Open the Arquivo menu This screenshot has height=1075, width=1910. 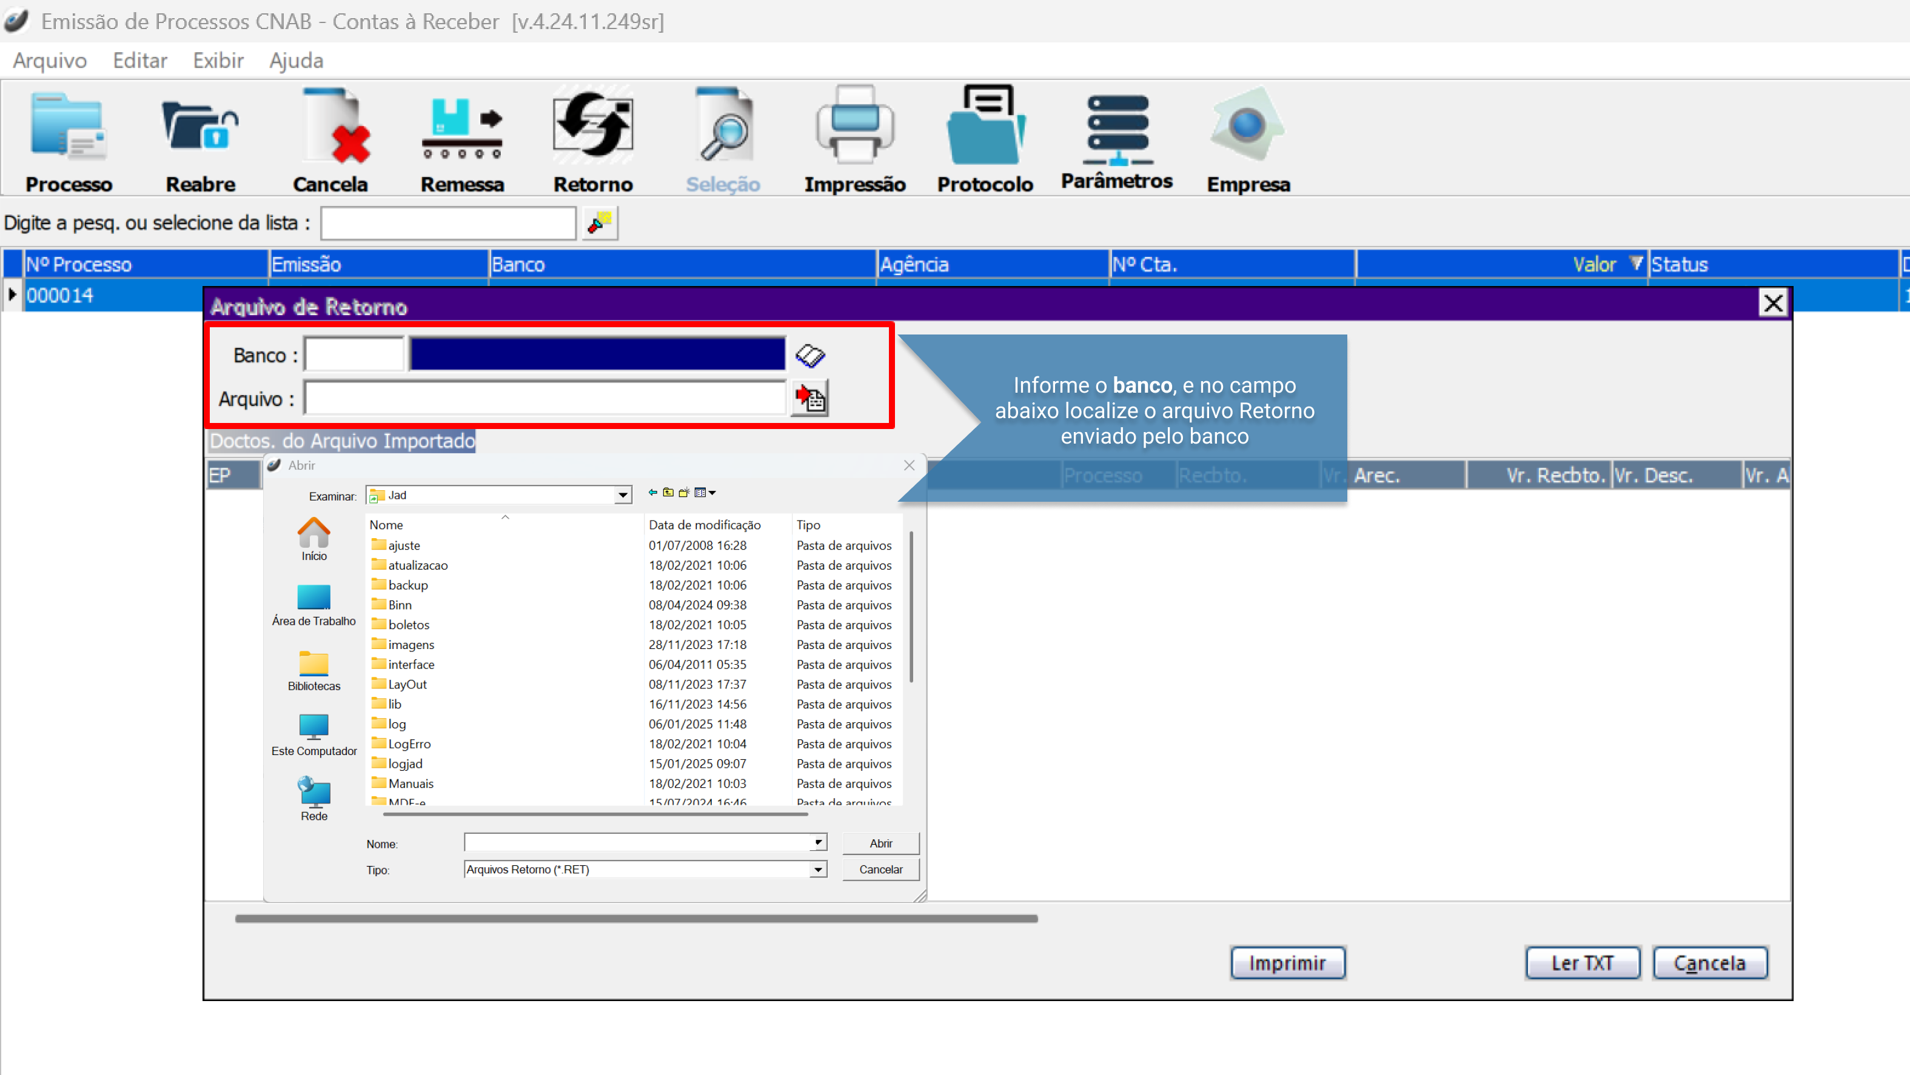[50, 60]
